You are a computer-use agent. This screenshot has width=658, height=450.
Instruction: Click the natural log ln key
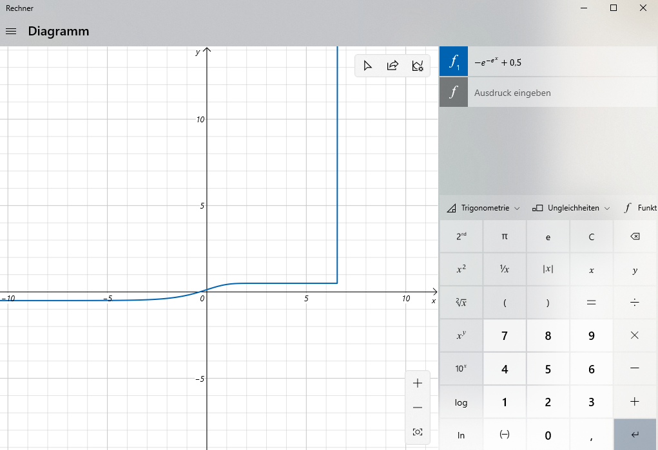pyautogui.click(x=461, y=435)
